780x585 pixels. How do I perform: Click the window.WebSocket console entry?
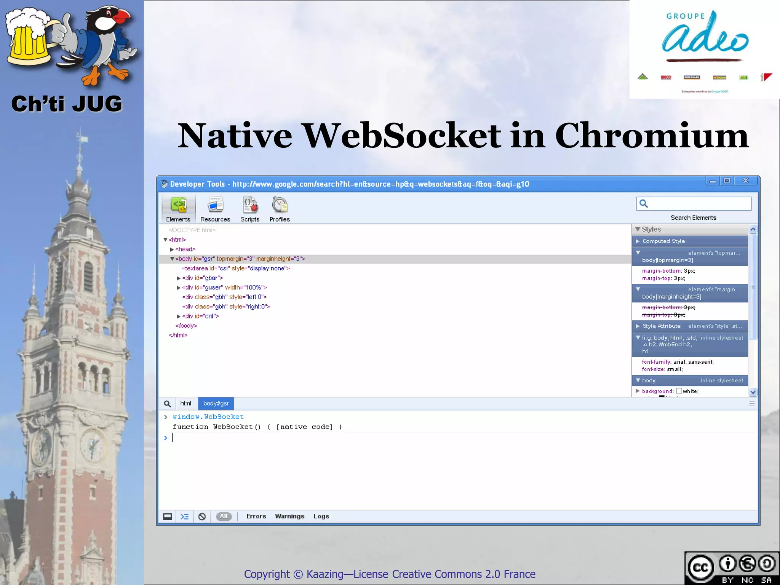pos(208,417)
